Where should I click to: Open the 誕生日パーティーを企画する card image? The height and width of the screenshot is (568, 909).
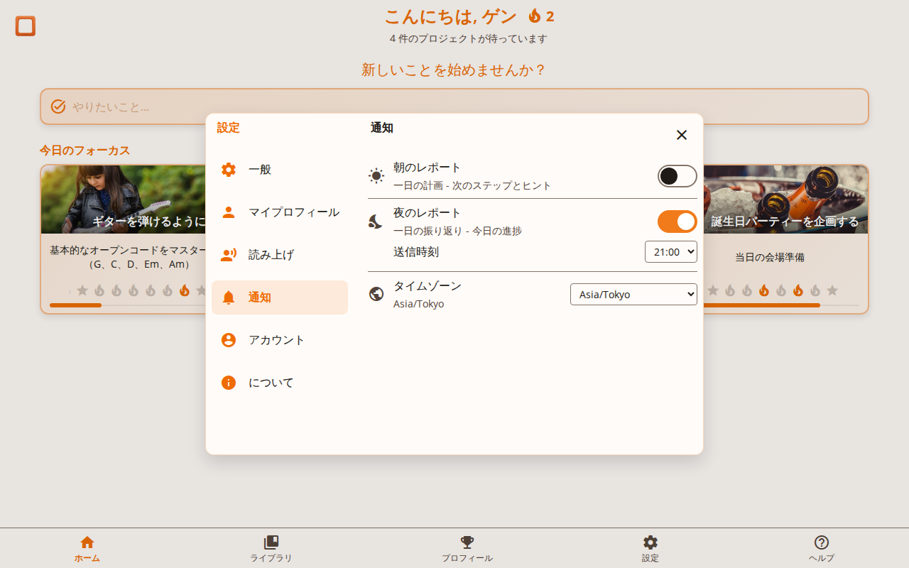point(785,200)
